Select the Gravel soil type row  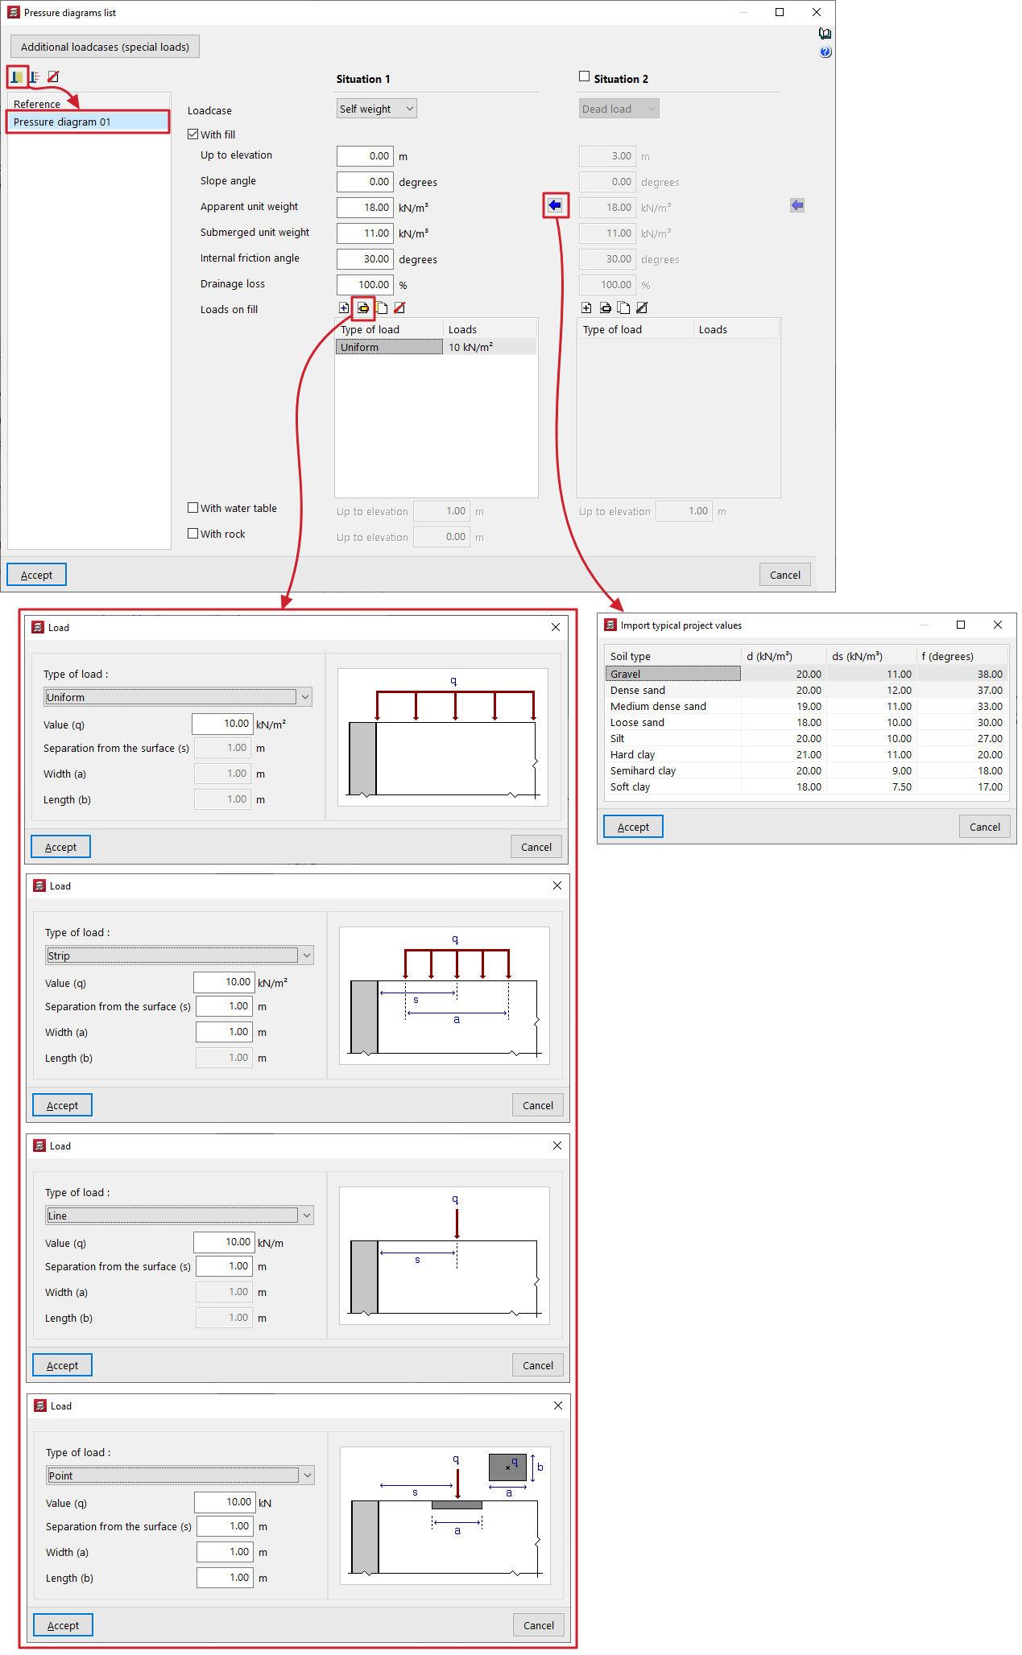(x=806, y=674)
